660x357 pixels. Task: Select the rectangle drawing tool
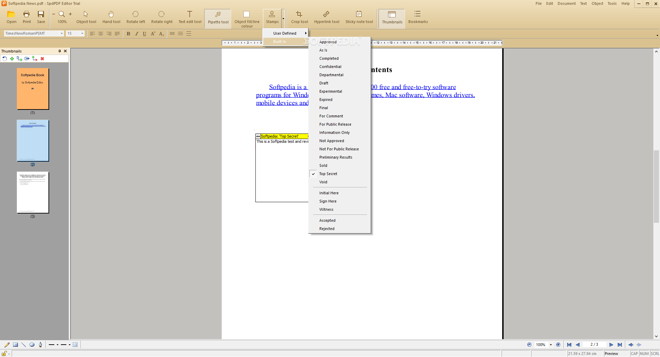pos(15,345)
